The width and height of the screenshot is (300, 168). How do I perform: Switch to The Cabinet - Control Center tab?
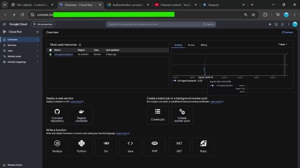(x=32, y=5)
